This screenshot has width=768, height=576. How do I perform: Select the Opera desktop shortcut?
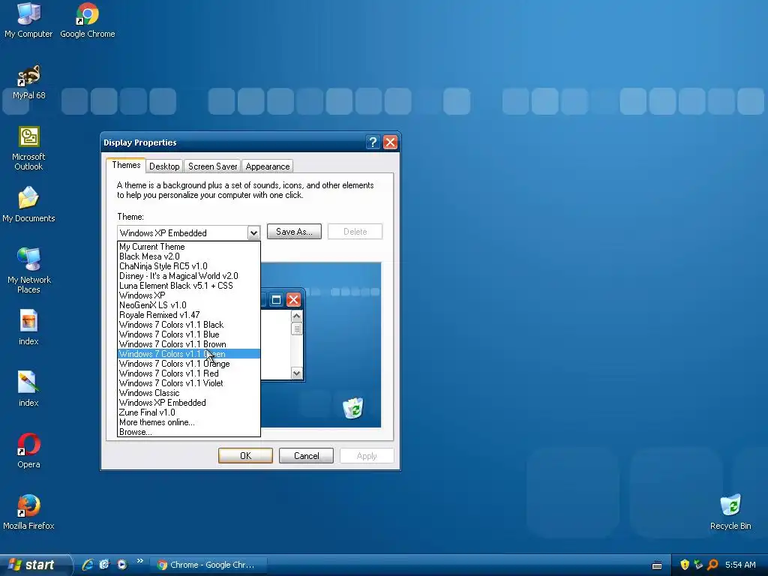pos(29,451)
